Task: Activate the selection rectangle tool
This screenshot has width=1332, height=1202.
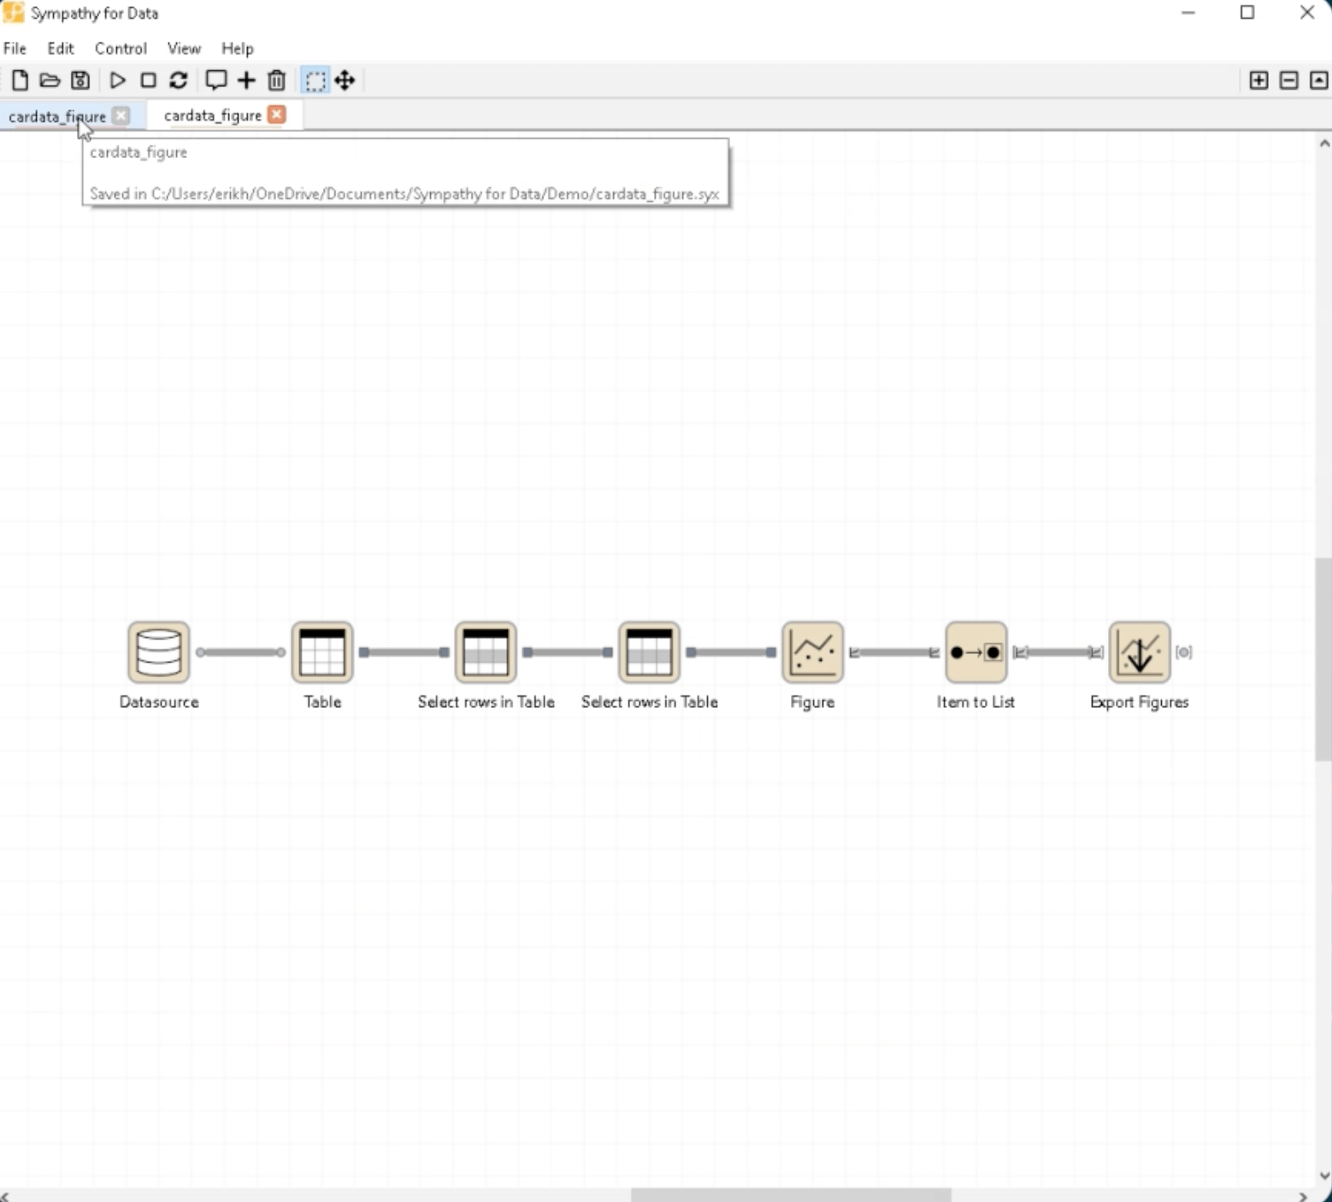Action: tap(315, 81)
